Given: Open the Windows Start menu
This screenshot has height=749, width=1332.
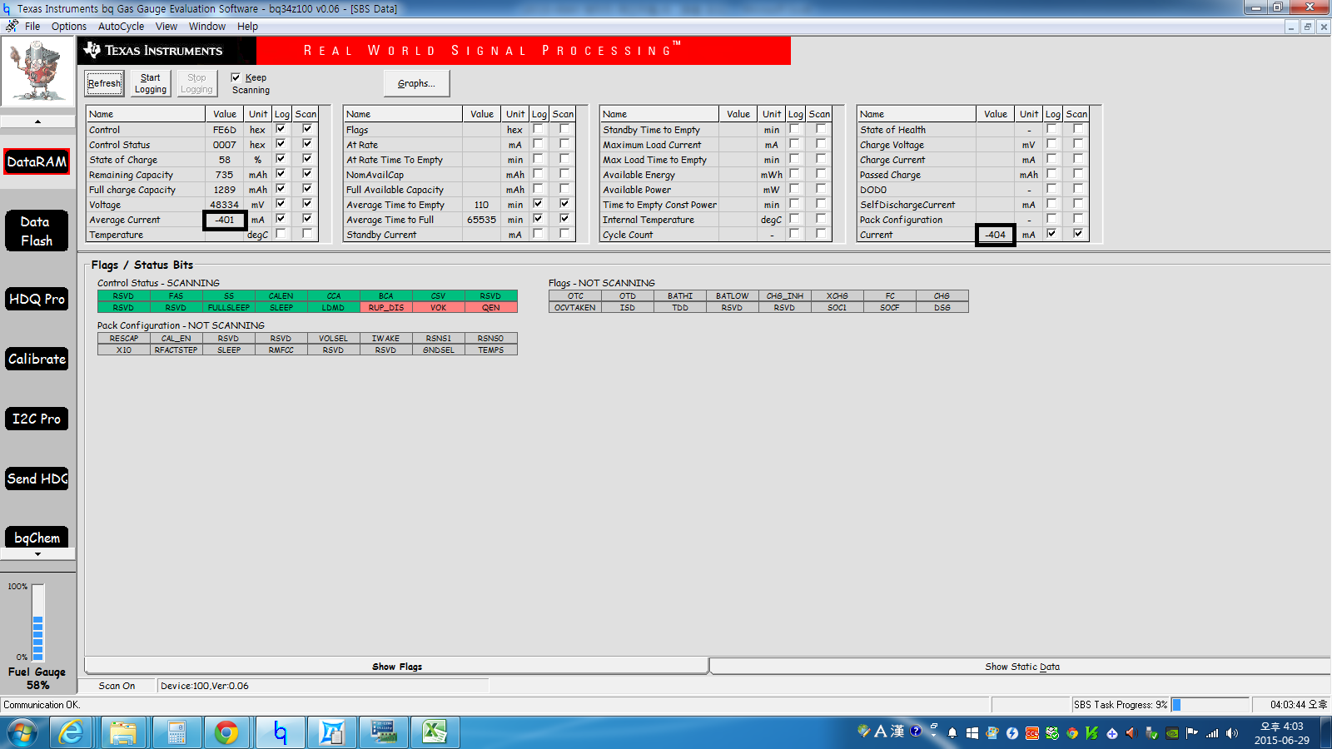Looking at the screenshot, I should (x=22, y=732).
